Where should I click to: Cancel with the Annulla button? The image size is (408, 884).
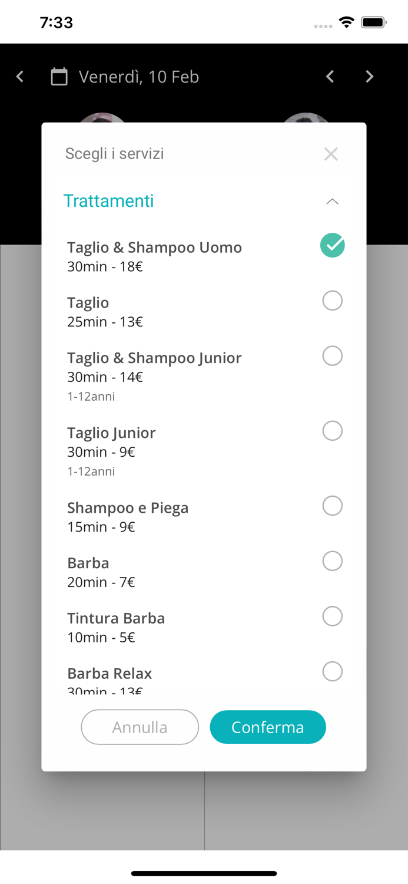(140, 727)
